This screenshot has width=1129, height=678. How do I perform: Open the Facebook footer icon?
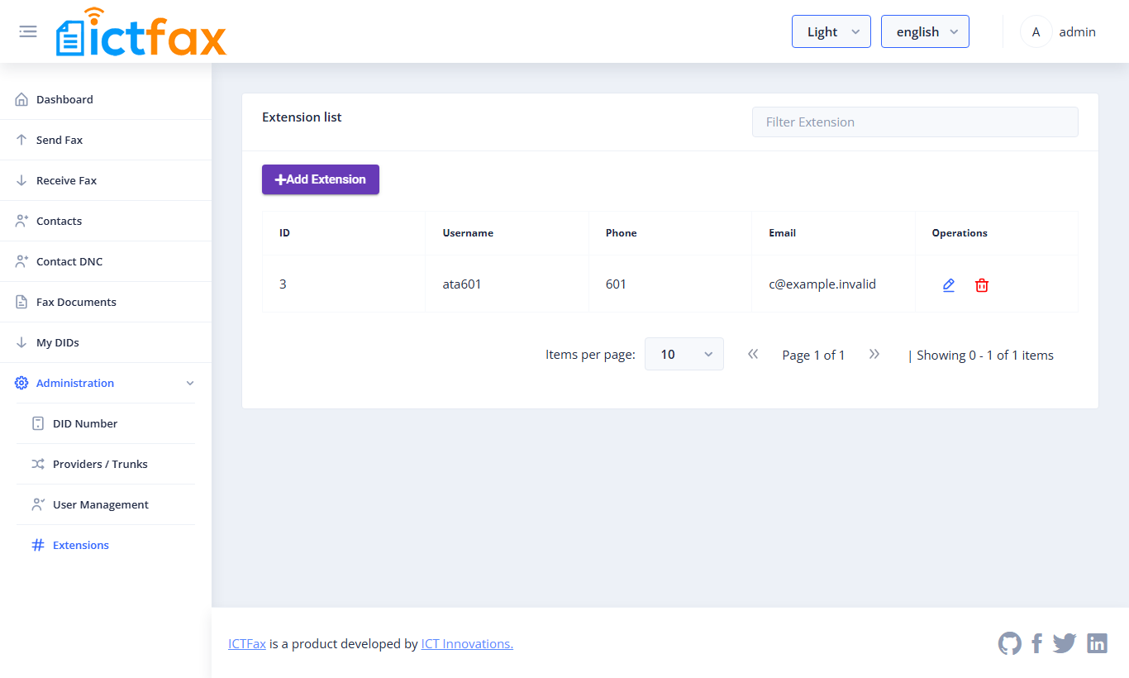point(1036,643)
